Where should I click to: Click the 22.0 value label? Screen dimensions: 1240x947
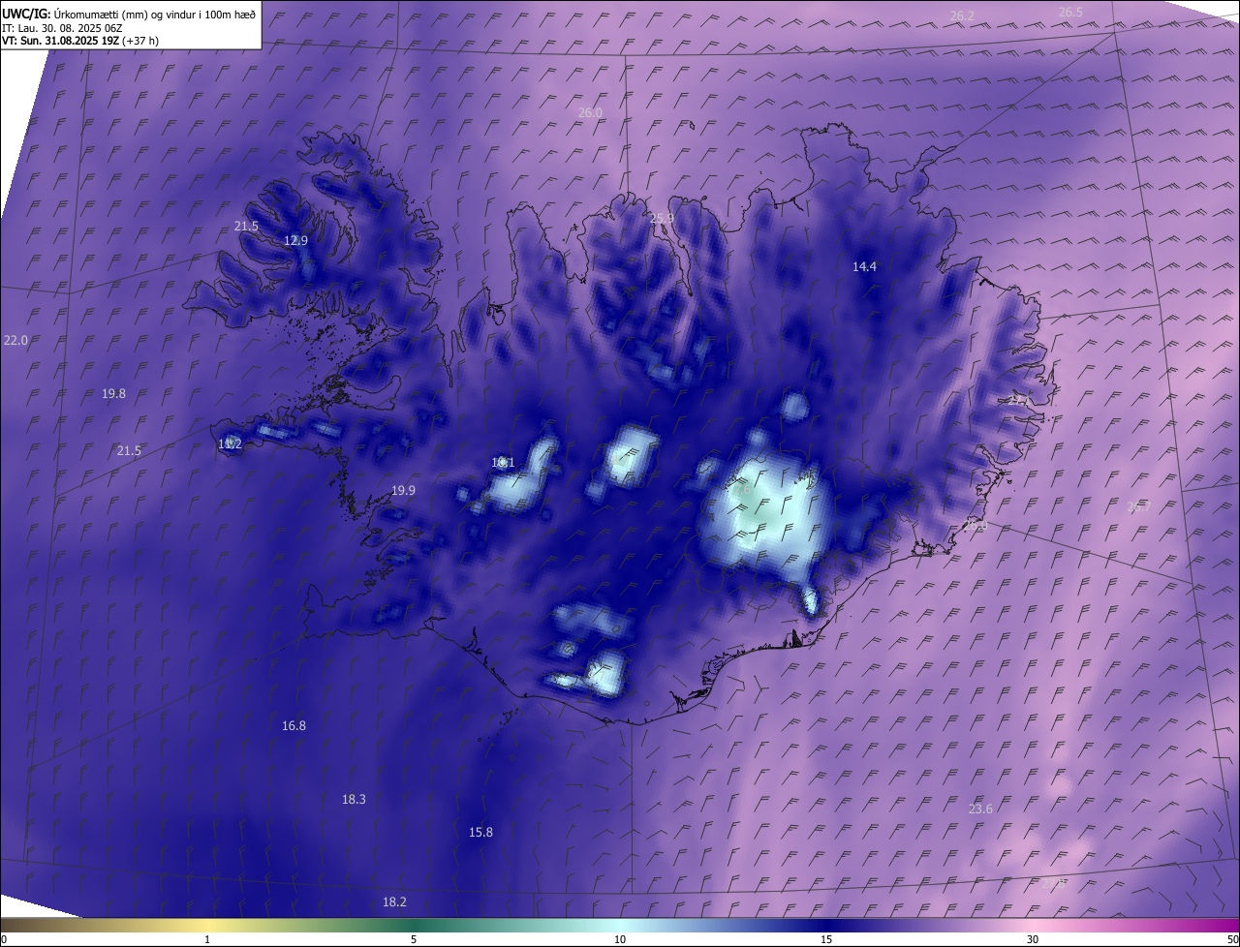coord(15,341)
